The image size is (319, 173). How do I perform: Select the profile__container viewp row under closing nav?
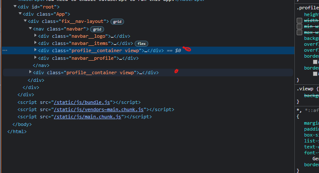coord(148,73)
